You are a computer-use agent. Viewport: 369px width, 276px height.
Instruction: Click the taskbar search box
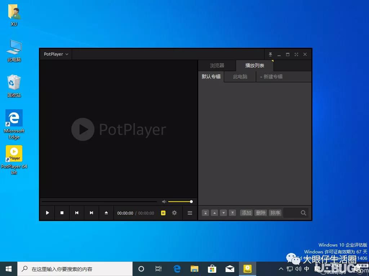click(75, 269)
